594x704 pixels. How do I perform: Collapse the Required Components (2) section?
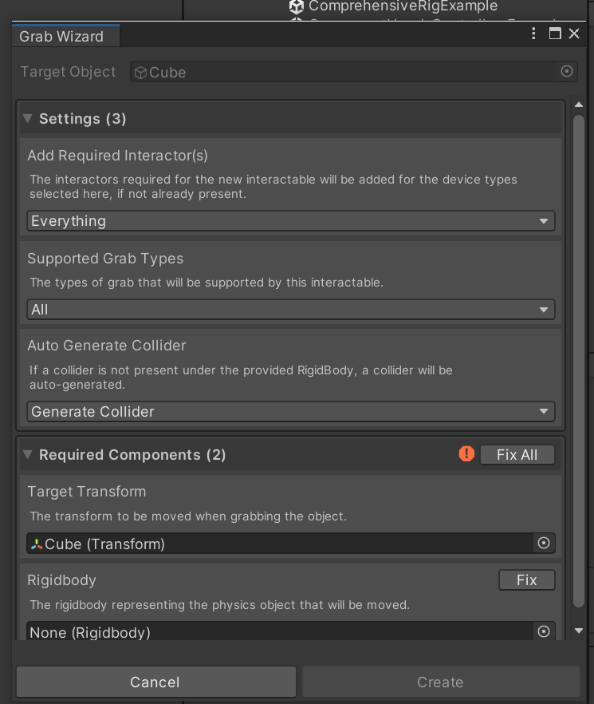pyautogui.click(x=28, y=455)
